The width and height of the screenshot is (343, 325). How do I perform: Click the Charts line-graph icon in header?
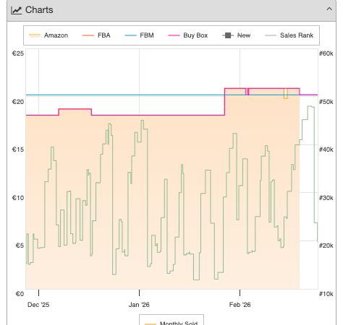coord(17,10)
